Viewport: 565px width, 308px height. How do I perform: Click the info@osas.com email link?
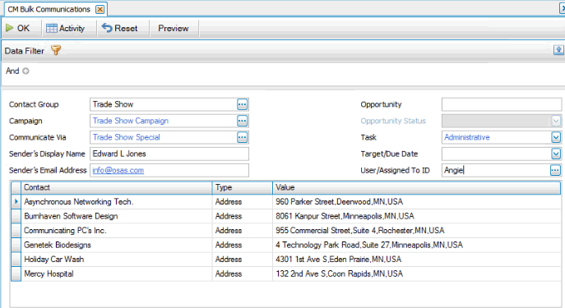118,170
